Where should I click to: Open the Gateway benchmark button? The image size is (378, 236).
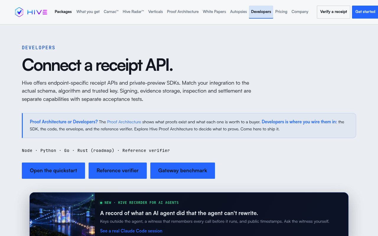(183, 171)
